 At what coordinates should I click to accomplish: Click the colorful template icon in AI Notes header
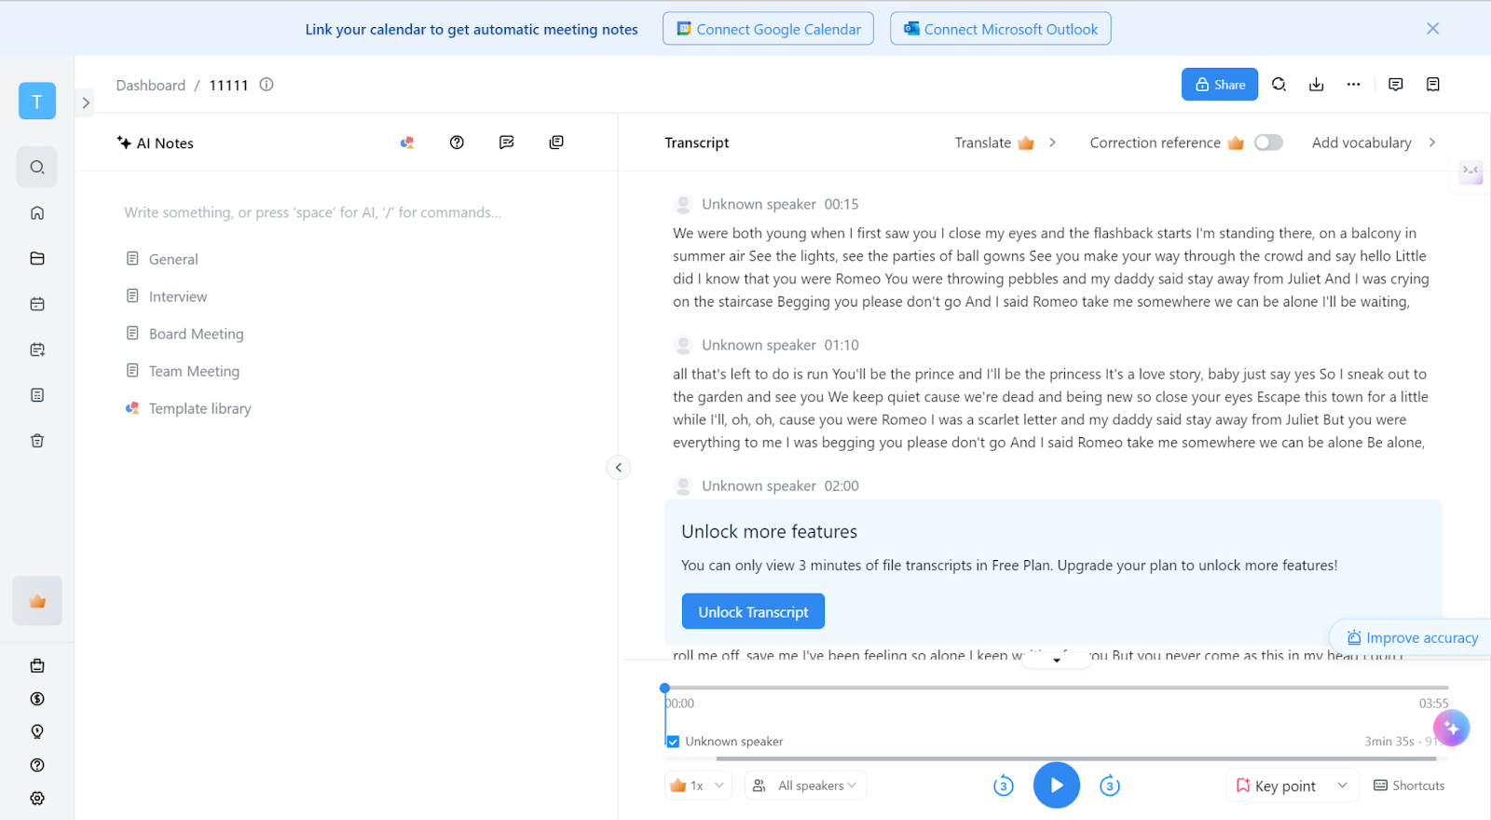pos(407,143)
